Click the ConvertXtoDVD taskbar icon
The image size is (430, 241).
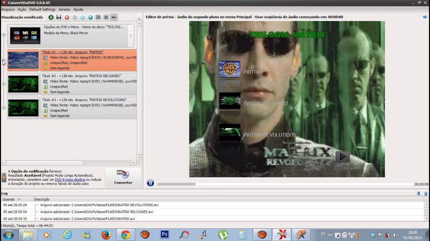pos(282,235)
